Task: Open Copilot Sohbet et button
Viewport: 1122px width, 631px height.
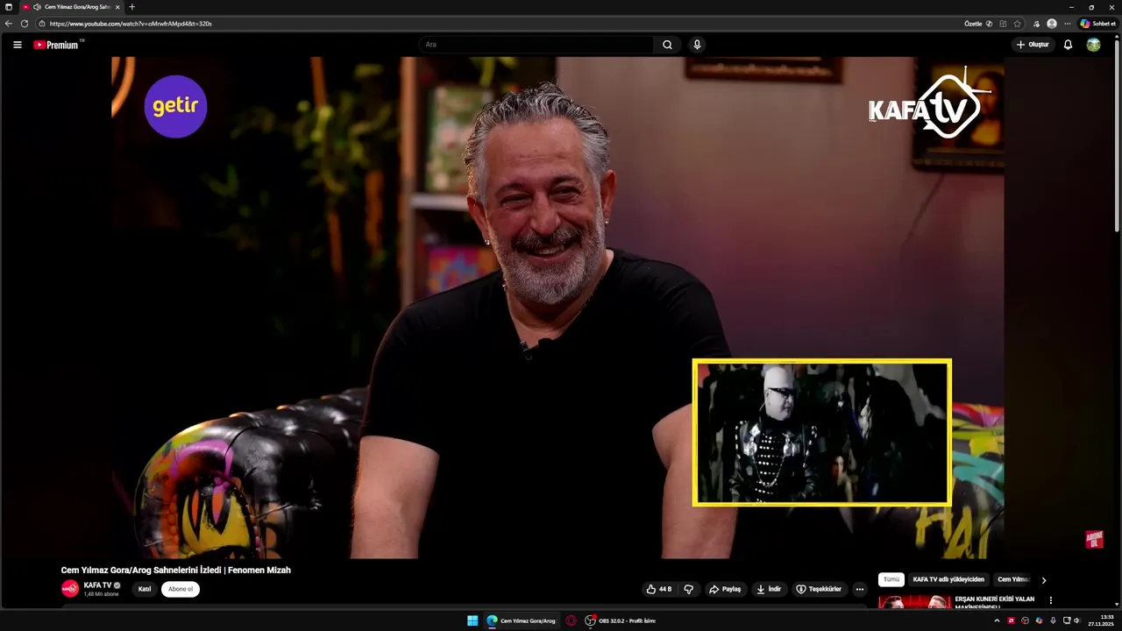Action: click(1098, 24)
